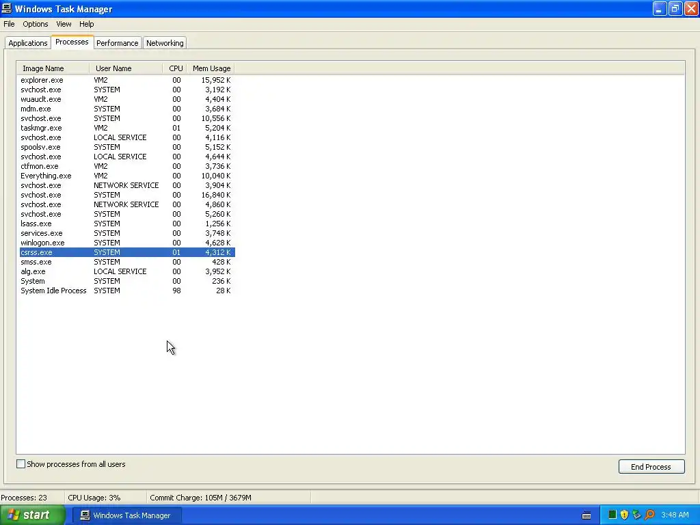Select the Processes tab
Image resolution: width=700 pixels, height=525 pixels.
click(x=72, y=42)
